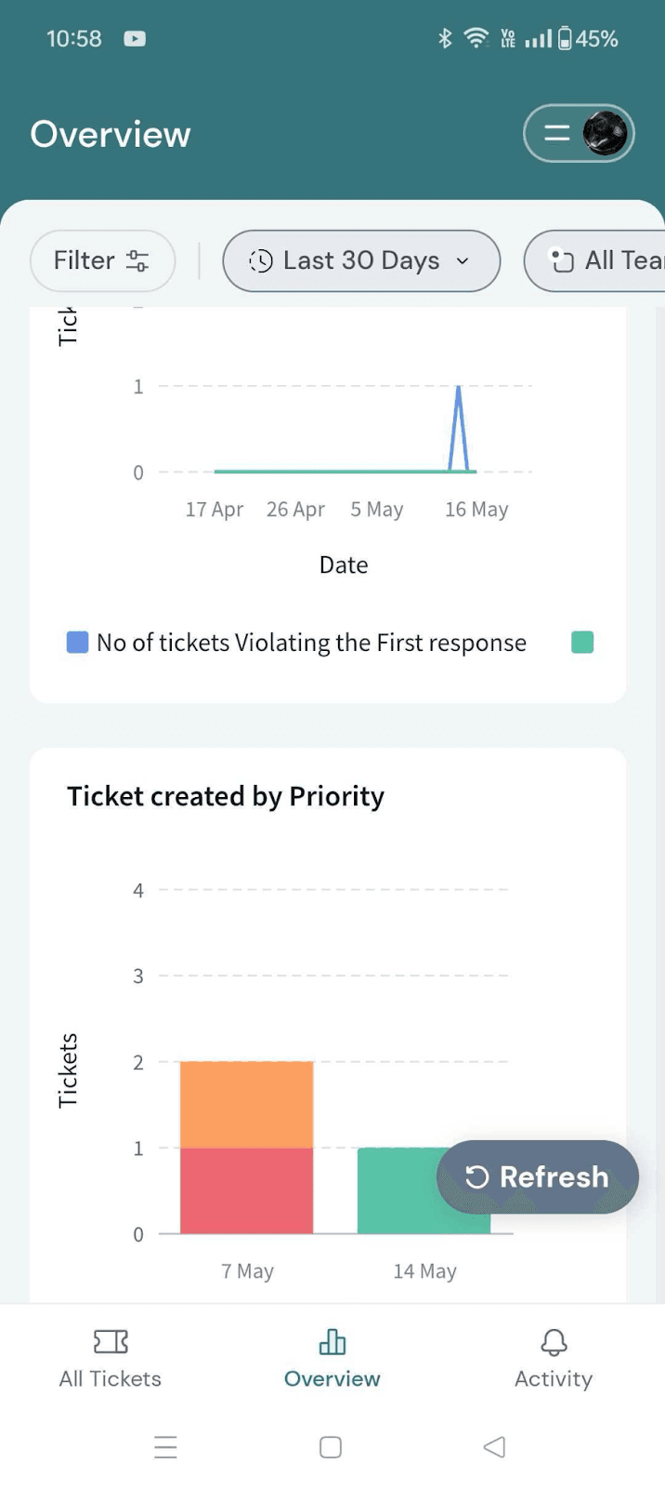Switch to the Activity tab
The image size is (665, 1488).
[554, 1358]
